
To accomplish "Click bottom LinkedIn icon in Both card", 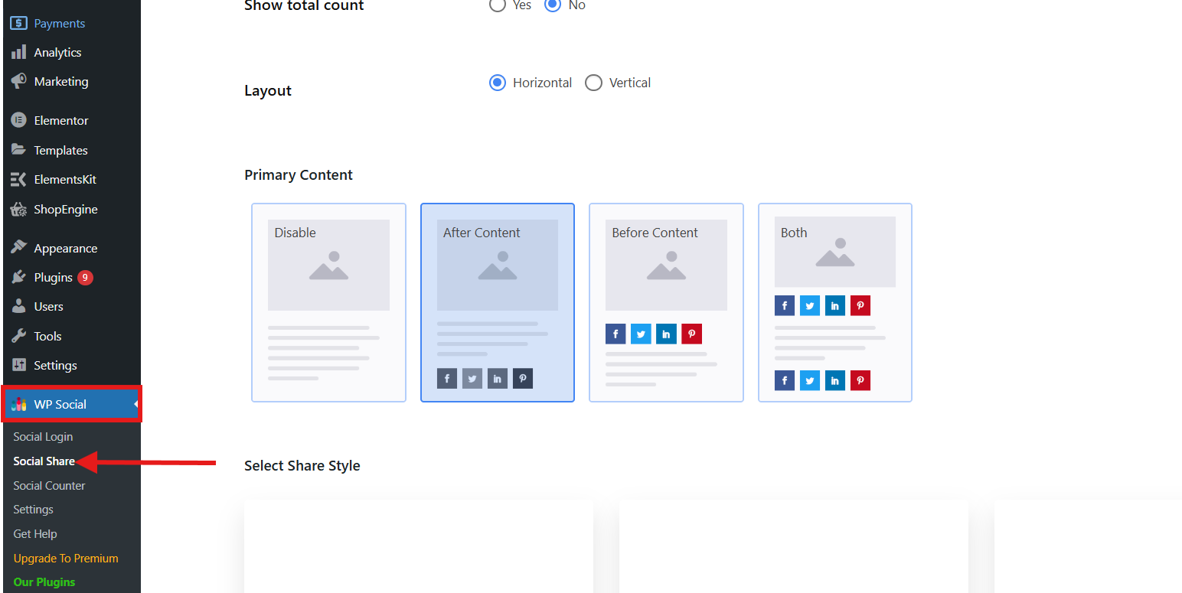I will 835,380.
